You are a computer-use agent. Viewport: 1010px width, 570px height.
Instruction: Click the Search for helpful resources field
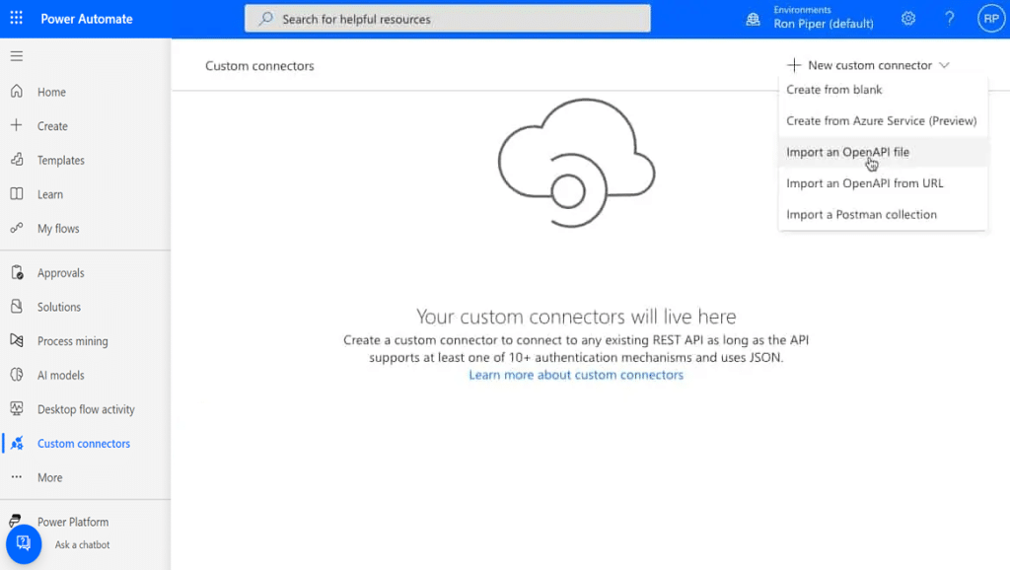point(447,18)
